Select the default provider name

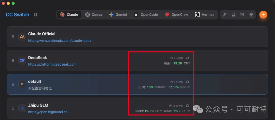tap(35, 82)
